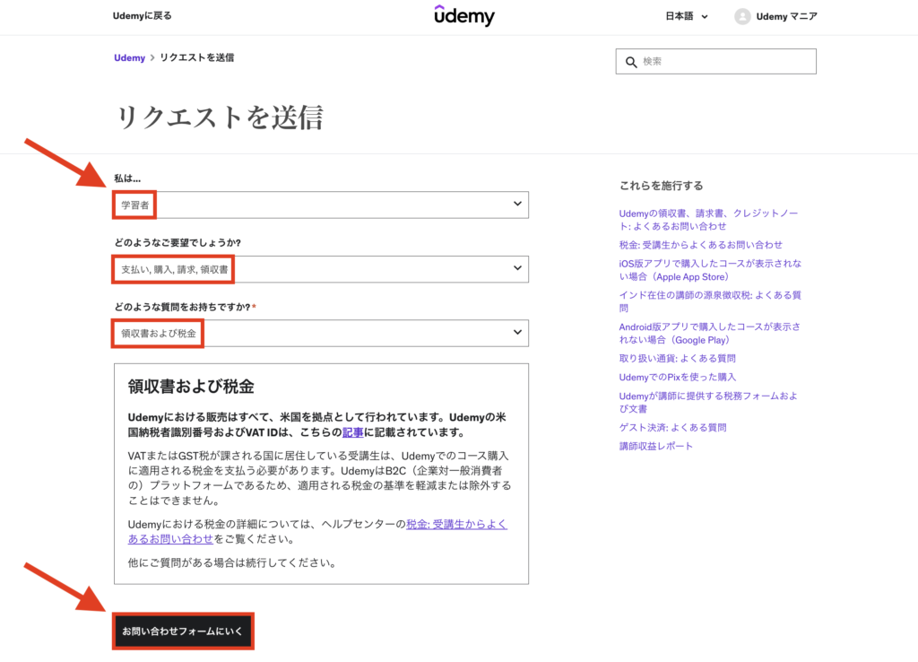
Task: Expand the 領収書および税金 question dropdown
Action: click(321, 333)
